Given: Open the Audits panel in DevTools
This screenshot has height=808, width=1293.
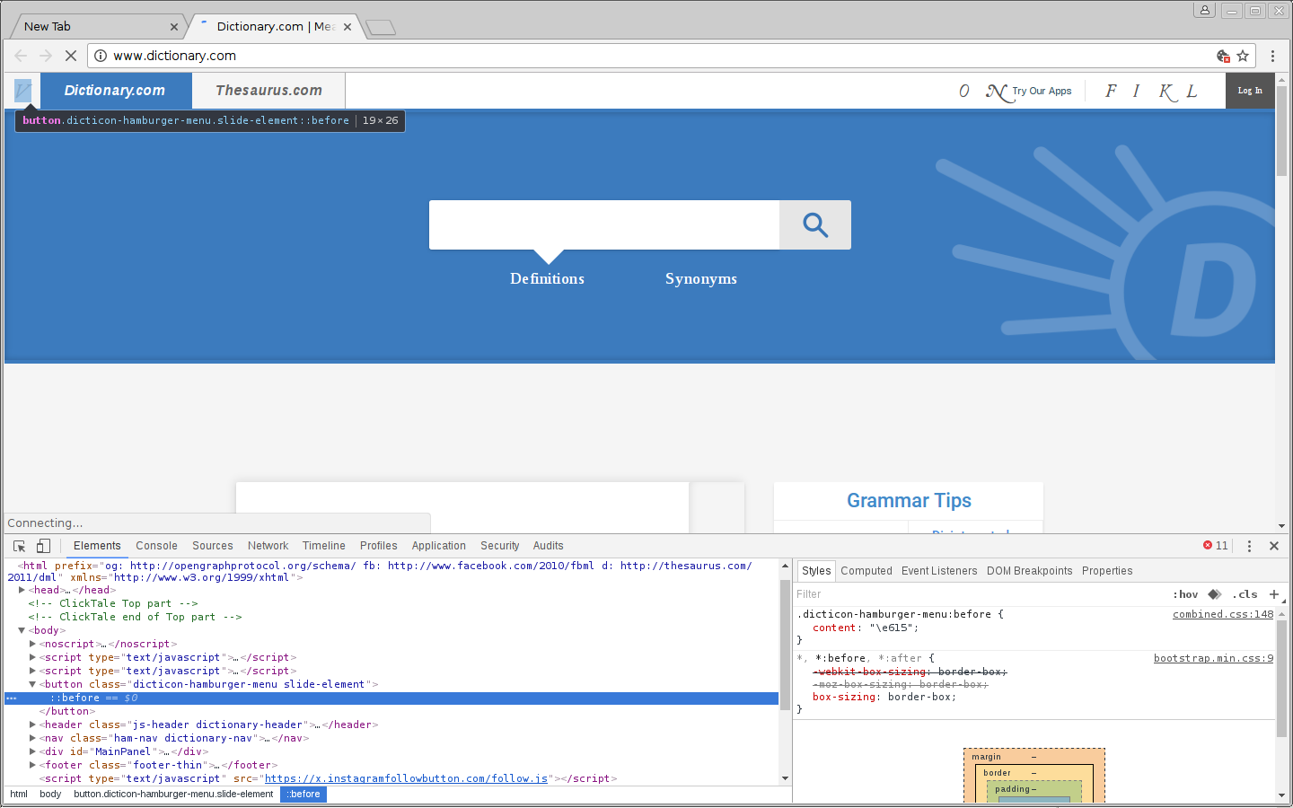Looking at the screenshot, I should 549,546.
